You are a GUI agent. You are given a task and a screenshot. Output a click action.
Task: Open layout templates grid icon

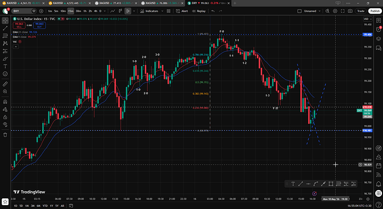click(x=169, y=11)
